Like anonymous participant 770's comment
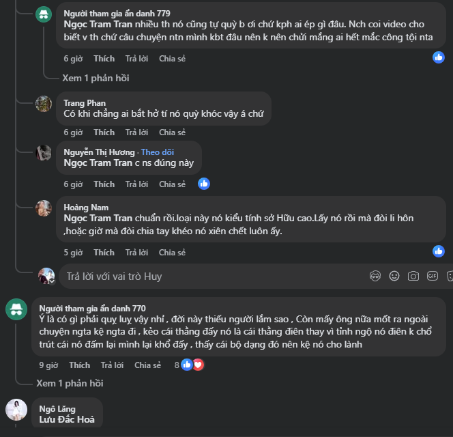 click(x=79, y=365)
